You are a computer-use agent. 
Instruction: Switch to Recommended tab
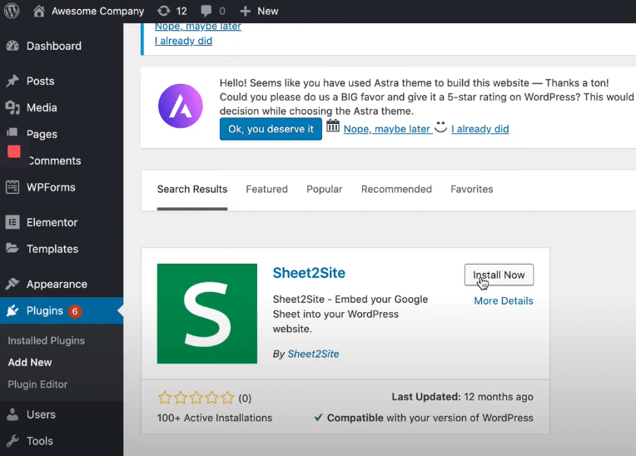point(396,189)
